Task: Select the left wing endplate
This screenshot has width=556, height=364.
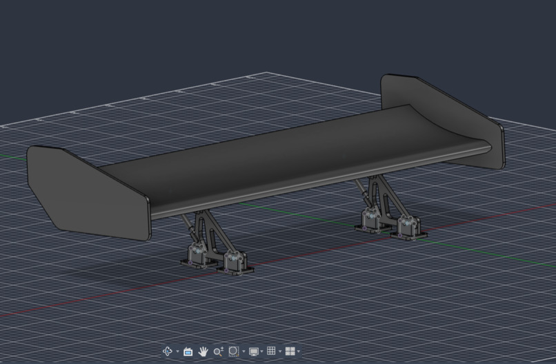Action: point(89,193)
